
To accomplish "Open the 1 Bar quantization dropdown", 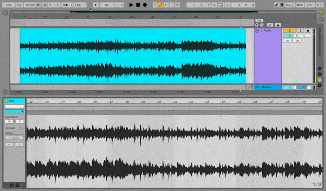I will (x=80, y=5).
